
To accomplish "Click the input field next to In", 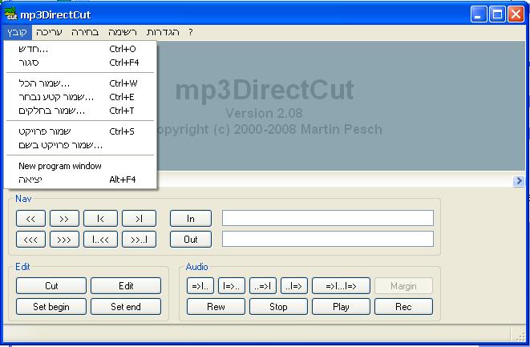I will pyautogui.click(x=327, y=218).
